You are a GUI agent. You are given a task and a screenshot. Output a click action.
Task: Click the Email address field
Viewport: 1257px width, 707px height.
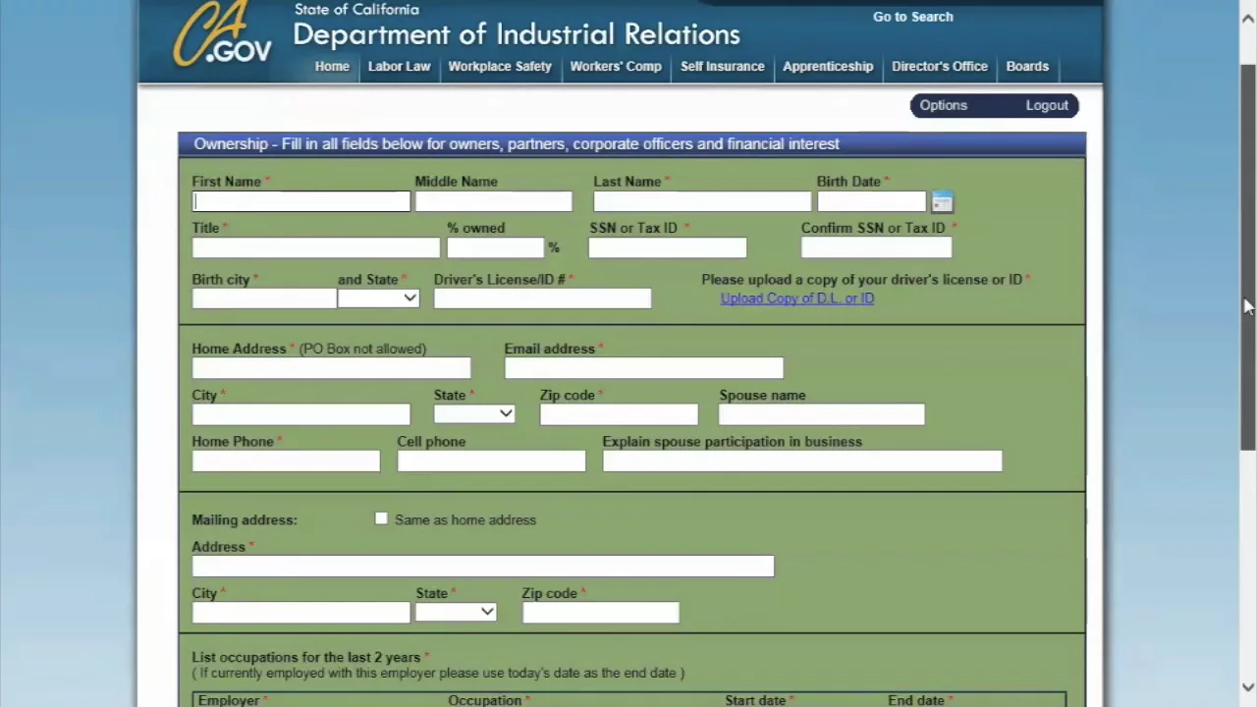pos(644,367)
